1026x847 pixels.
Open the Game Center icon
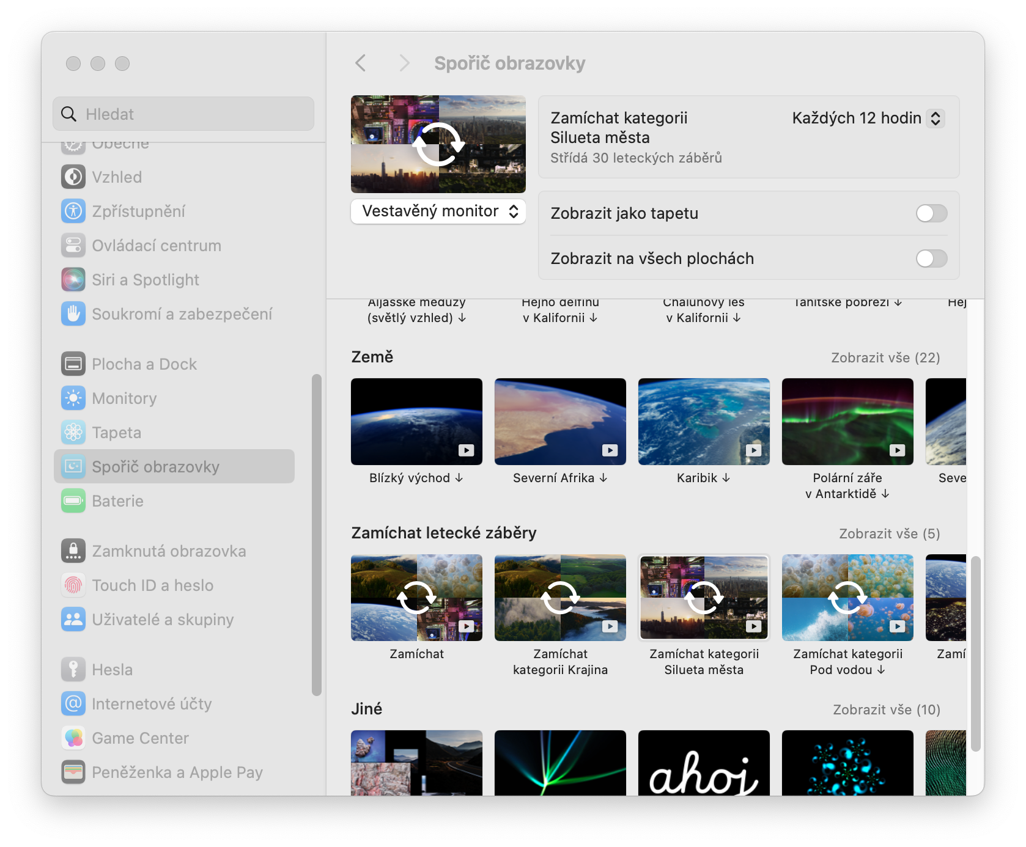point(73,738)
